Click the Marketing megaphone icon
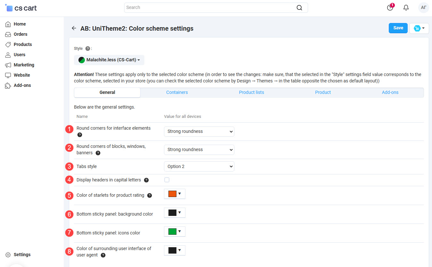The image size is (432, 267). pos(8,65)
